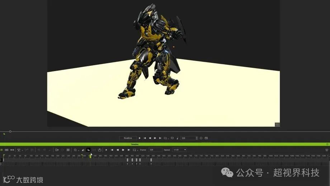The height and width of the screenshot is (186, 330).
Task: Go to start frame from timeline toolbar
Action: click(112, 150)
